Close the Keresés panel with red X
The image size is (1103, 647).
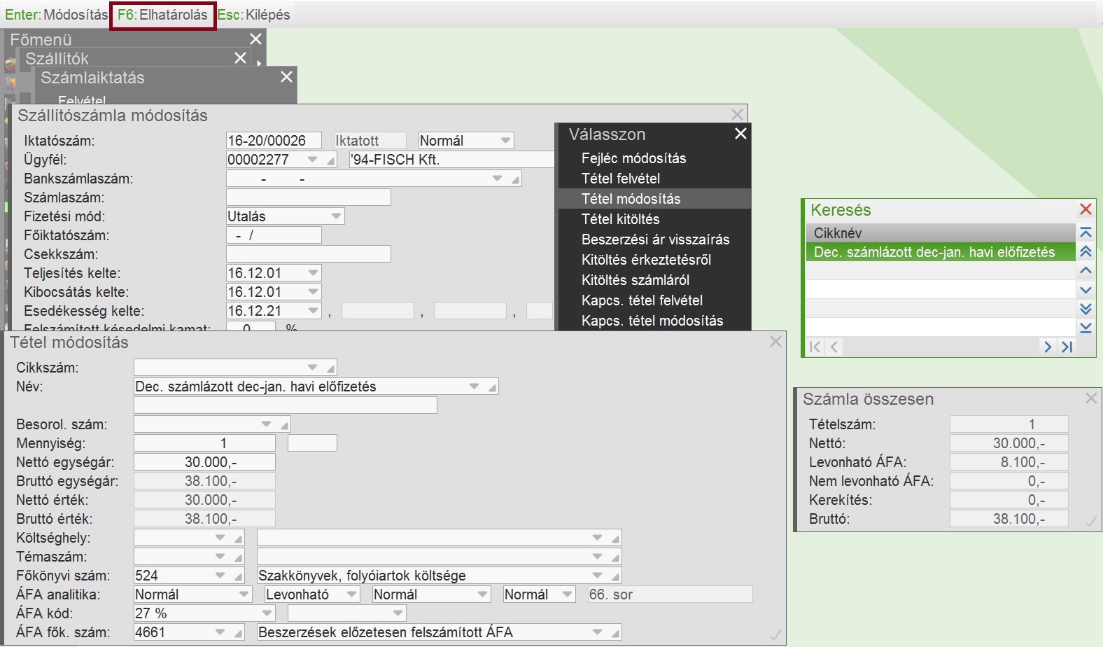coord(1086,209)
